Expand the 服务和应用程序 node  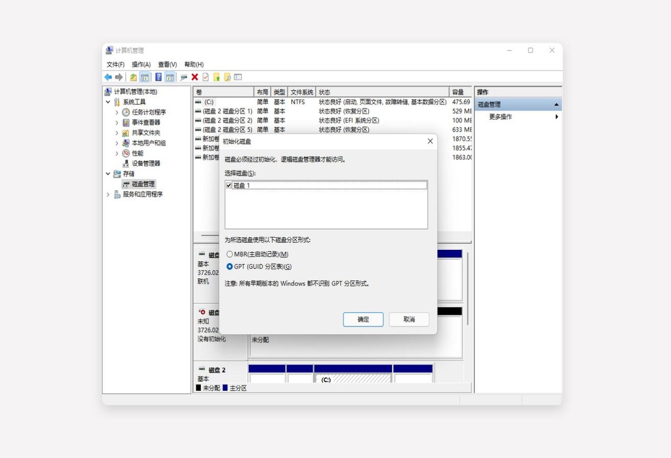tap(108, 194)
